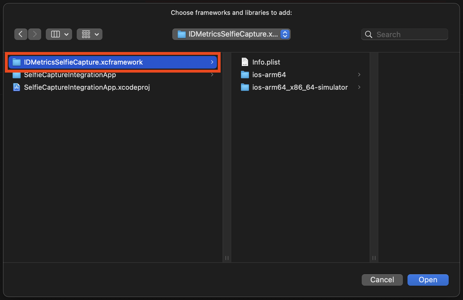Go forward with the right arrow button
Viewport: 463px width, 300px height.
coord(35,34)
